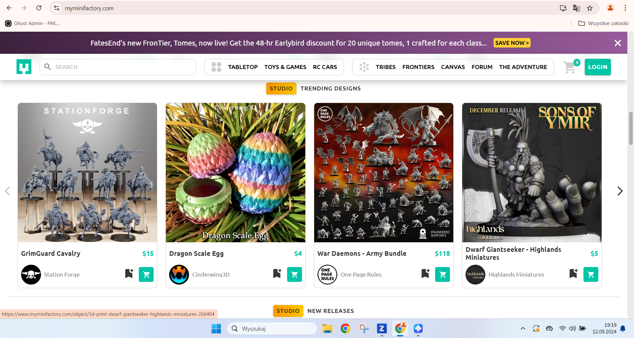Open Chrome profile avatar
Screen dimensions: 634x338
click(610, 8)
